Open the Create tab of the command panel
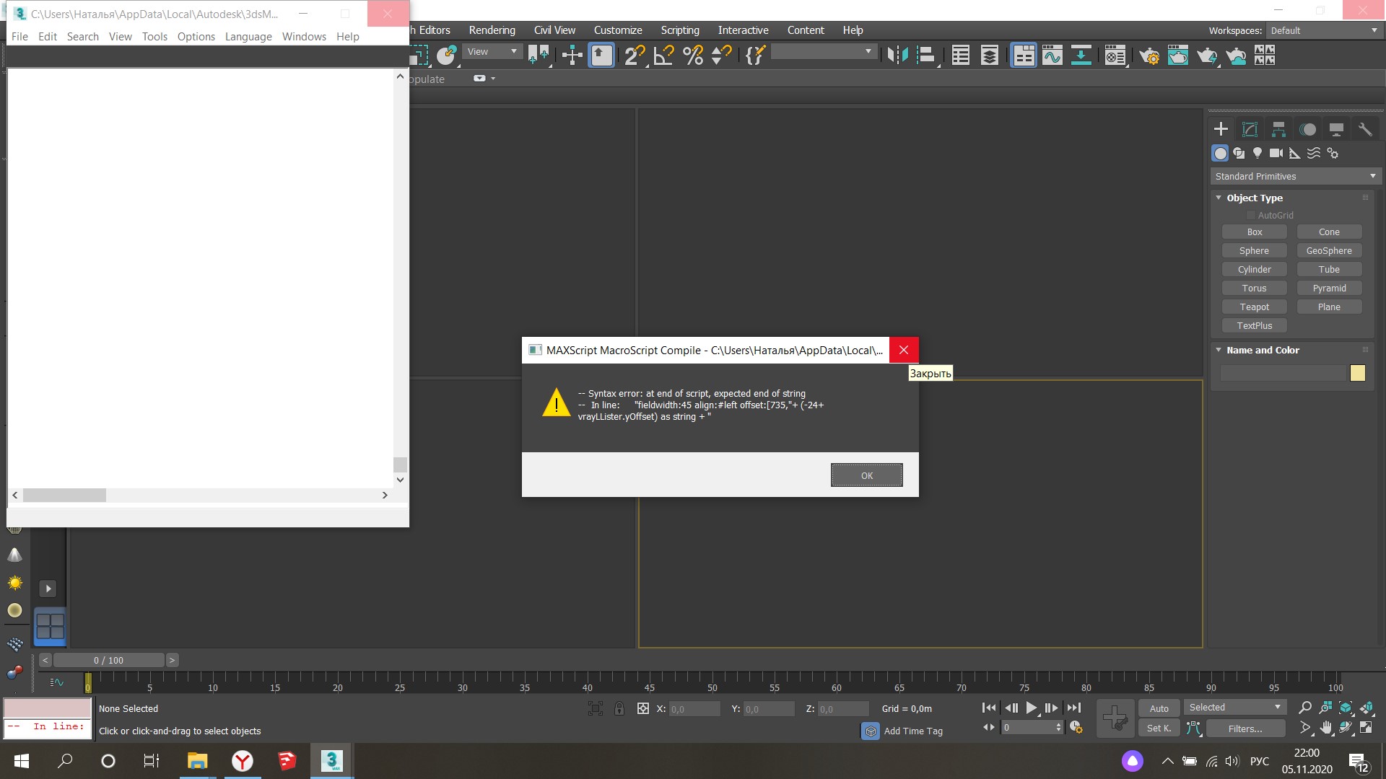The width and height of the screenshot is (1386, 779). pos(1221,129)
